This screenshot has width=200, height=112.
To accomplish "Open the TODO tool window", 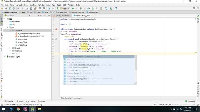I will click(41, 101).
